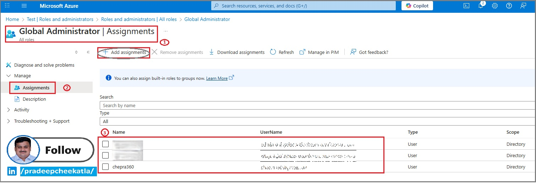536x183 pixels.
Task: Open the help question mark menu
Action: coord(509,6)
